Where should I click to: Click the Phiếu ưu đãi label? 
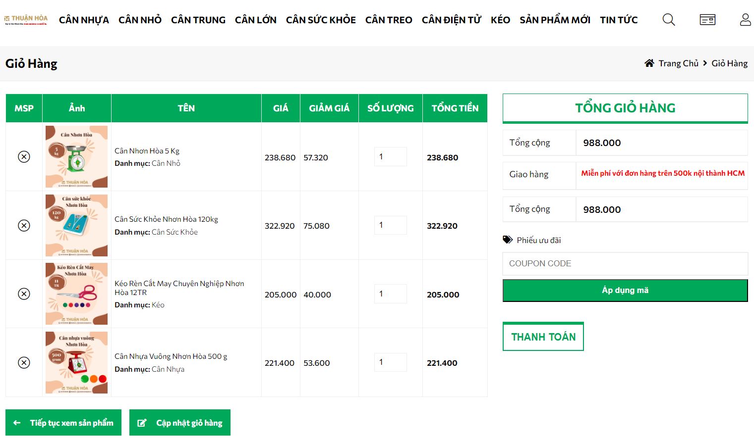[x=539, y=240]
